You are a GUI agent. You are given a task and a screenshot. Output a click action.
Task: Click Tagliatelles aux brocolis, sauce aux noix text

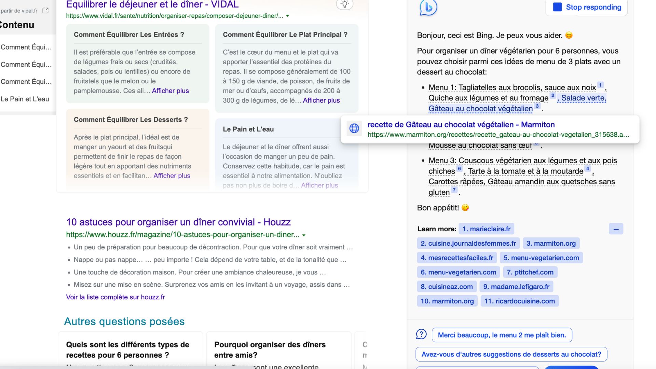pos(527,87)
